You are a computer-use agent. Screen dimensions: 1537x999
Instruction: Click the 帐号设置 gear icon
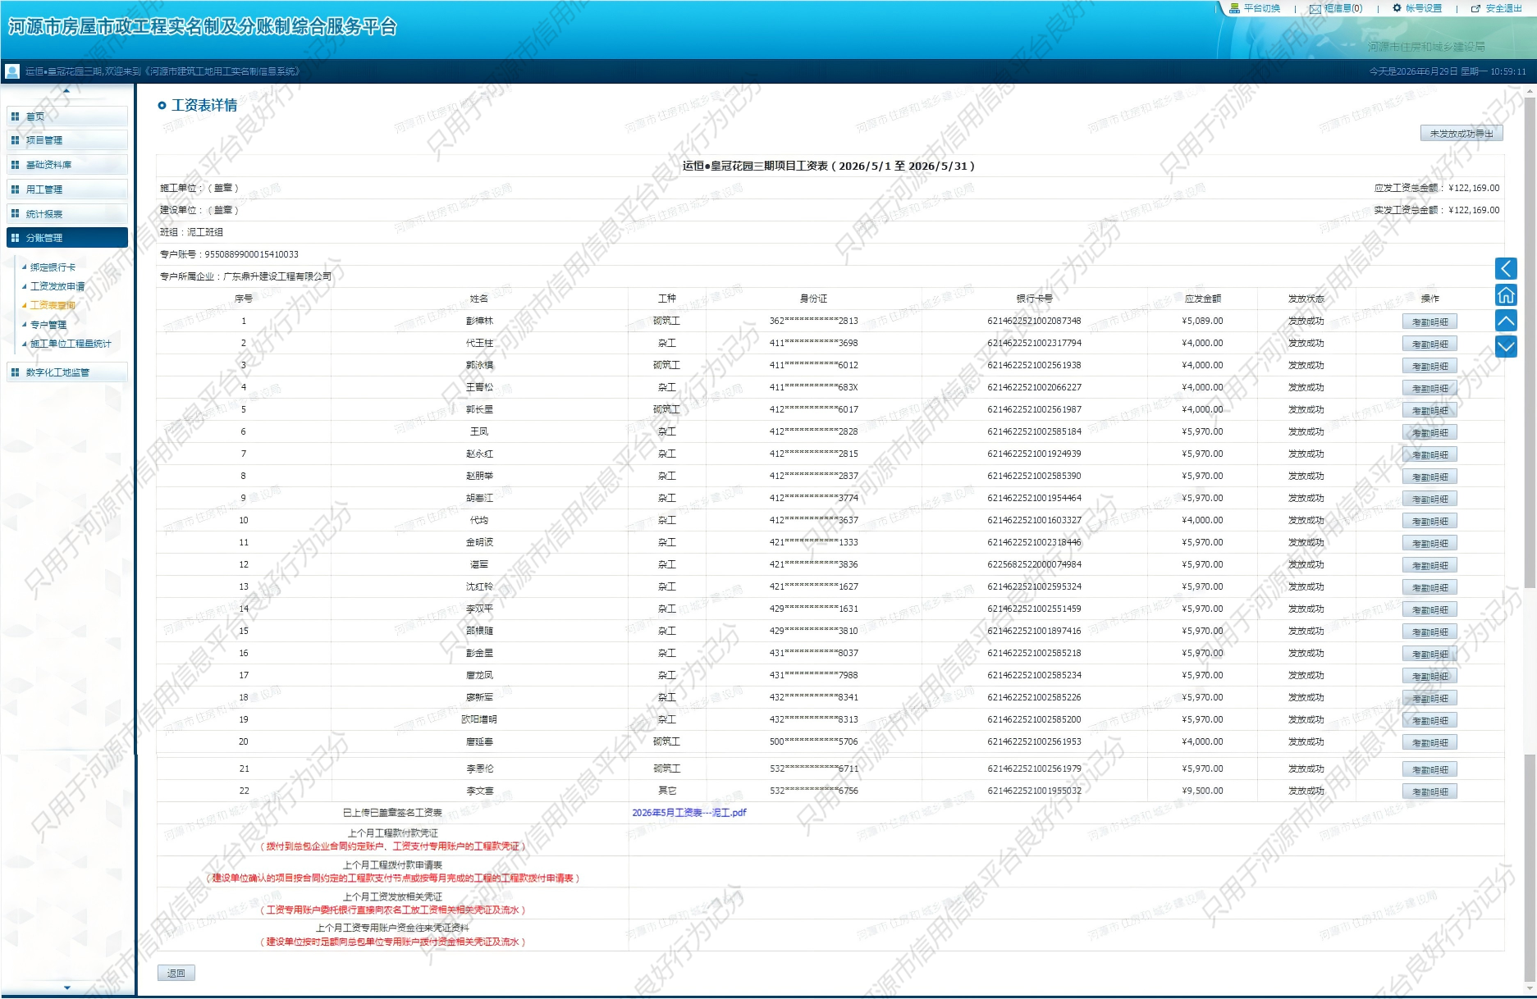coord(1397,8)
